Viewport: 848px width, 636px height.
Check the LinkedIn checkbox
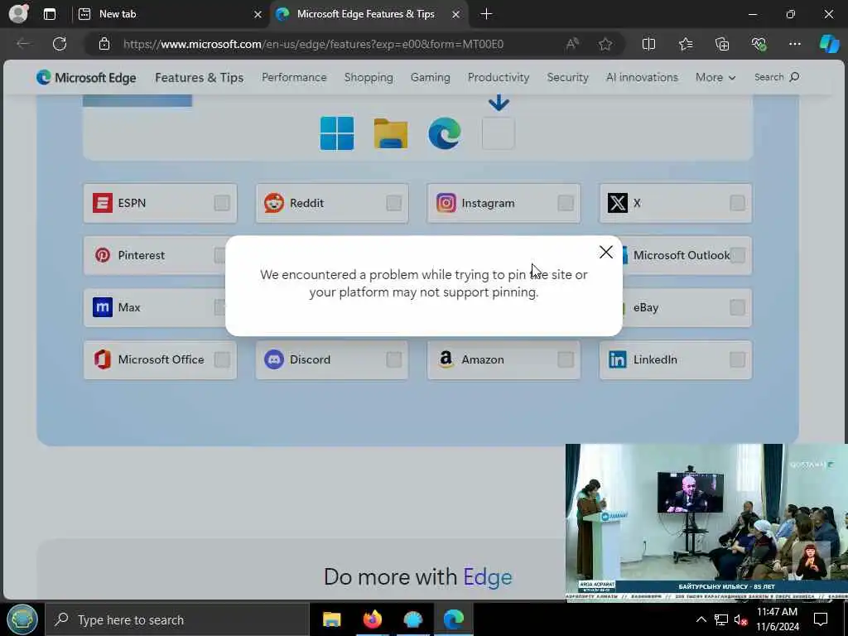(x=737, y=359)
